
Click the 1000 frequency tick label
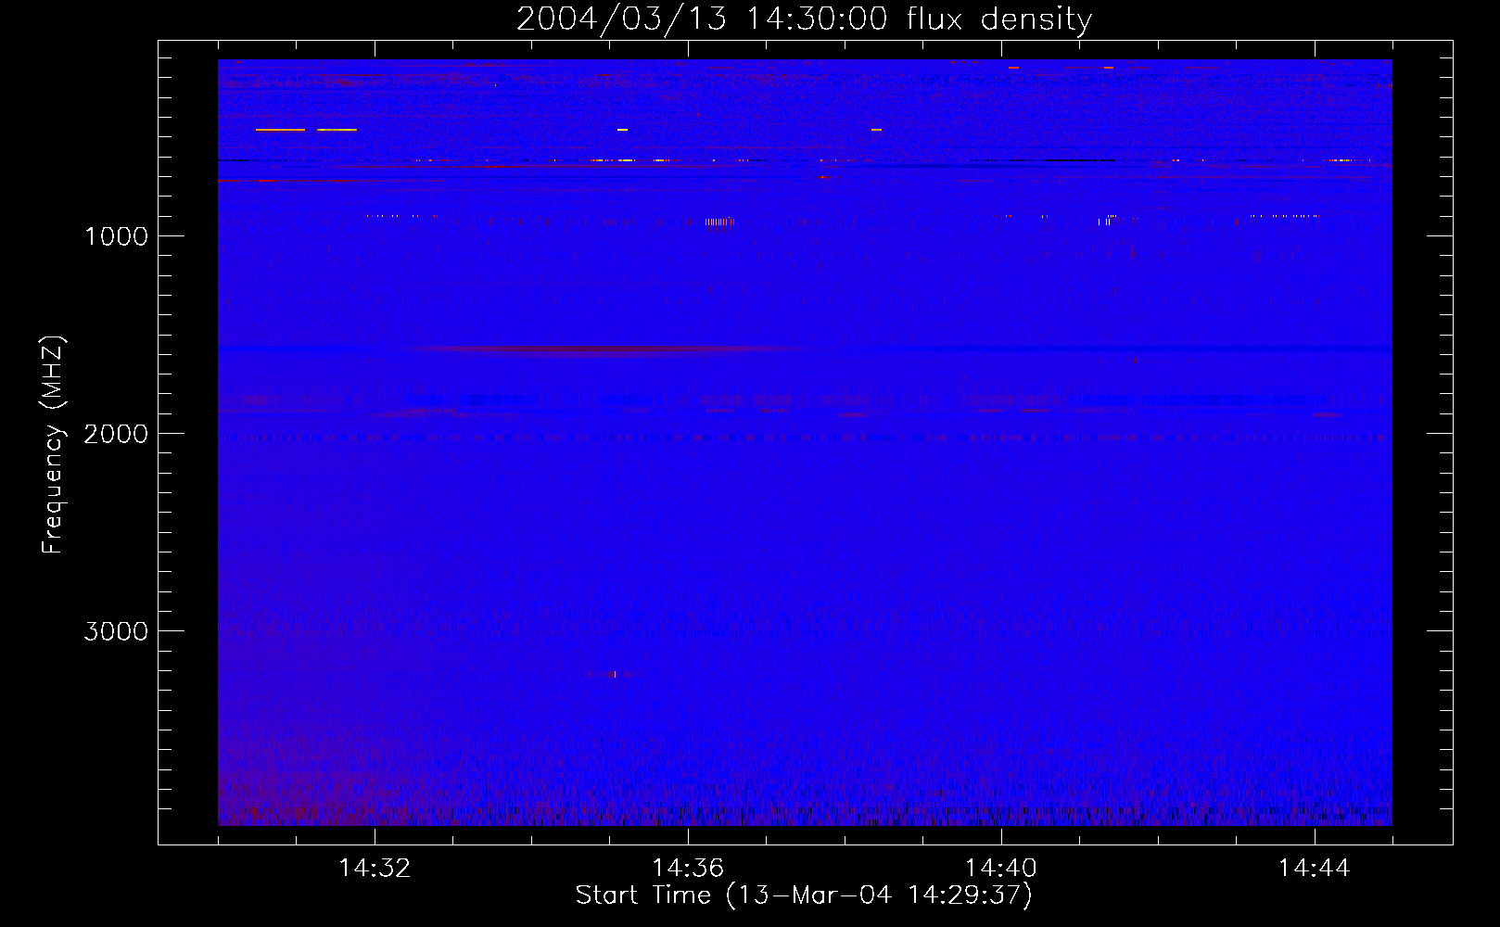116,236
